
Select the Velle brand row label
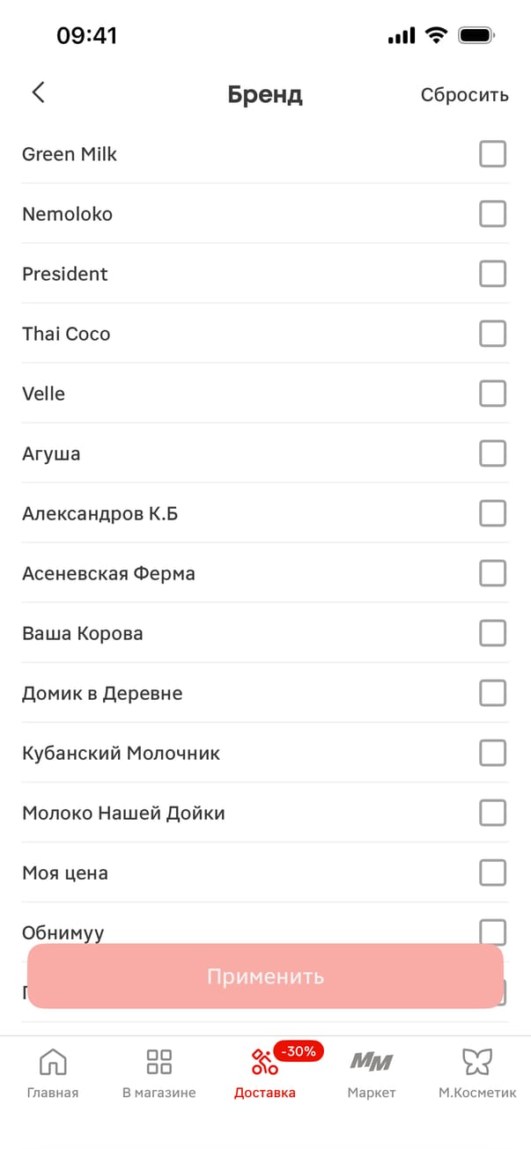pyautogui.click(x=44, y=394)
